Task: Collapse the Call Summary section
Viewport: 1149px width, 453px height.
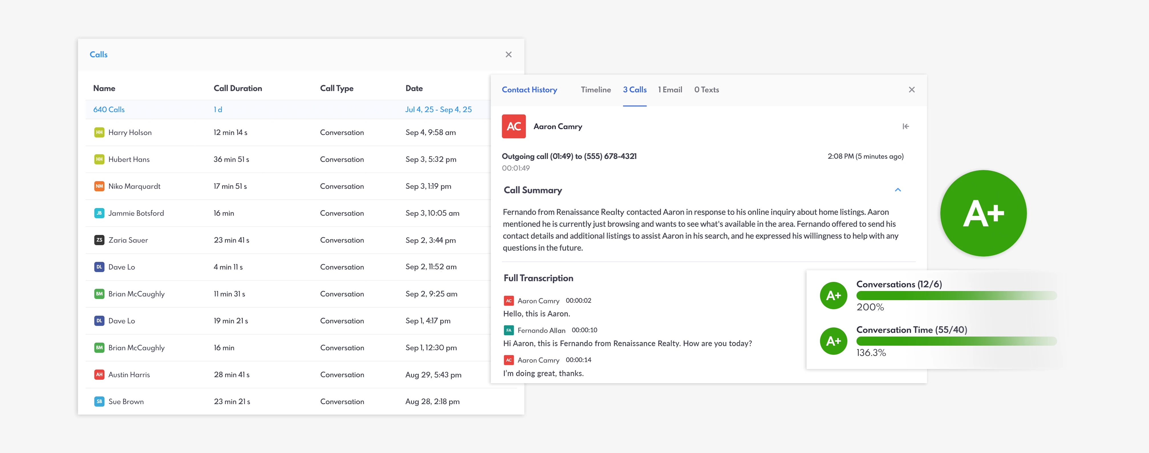Action: (898, 190)
